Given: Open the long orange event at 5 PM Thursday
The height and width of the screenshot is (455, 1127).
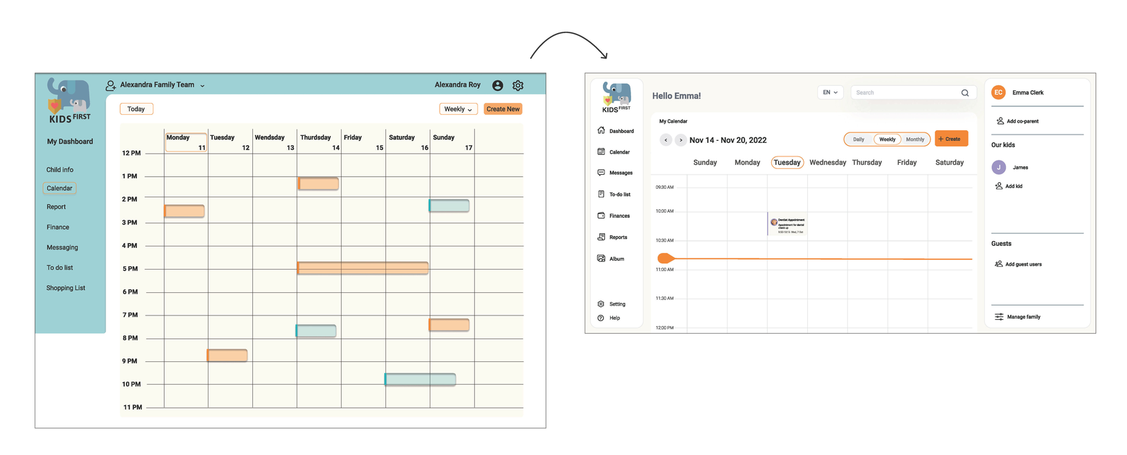Looking at the screenshot, I should (x=363, y=268).
